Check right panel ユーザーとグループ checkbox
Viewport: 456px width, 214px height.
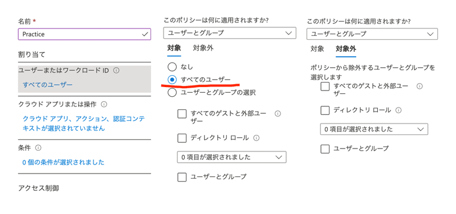(x=325, y=149)
